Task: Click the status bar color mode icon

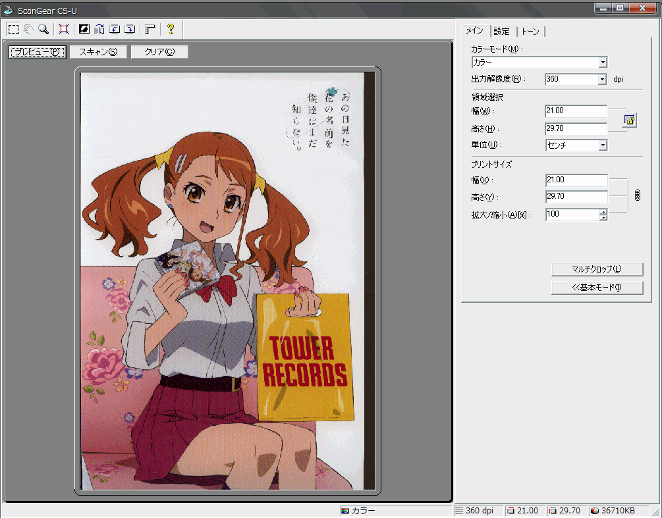Action: click(x=345, y=511)
